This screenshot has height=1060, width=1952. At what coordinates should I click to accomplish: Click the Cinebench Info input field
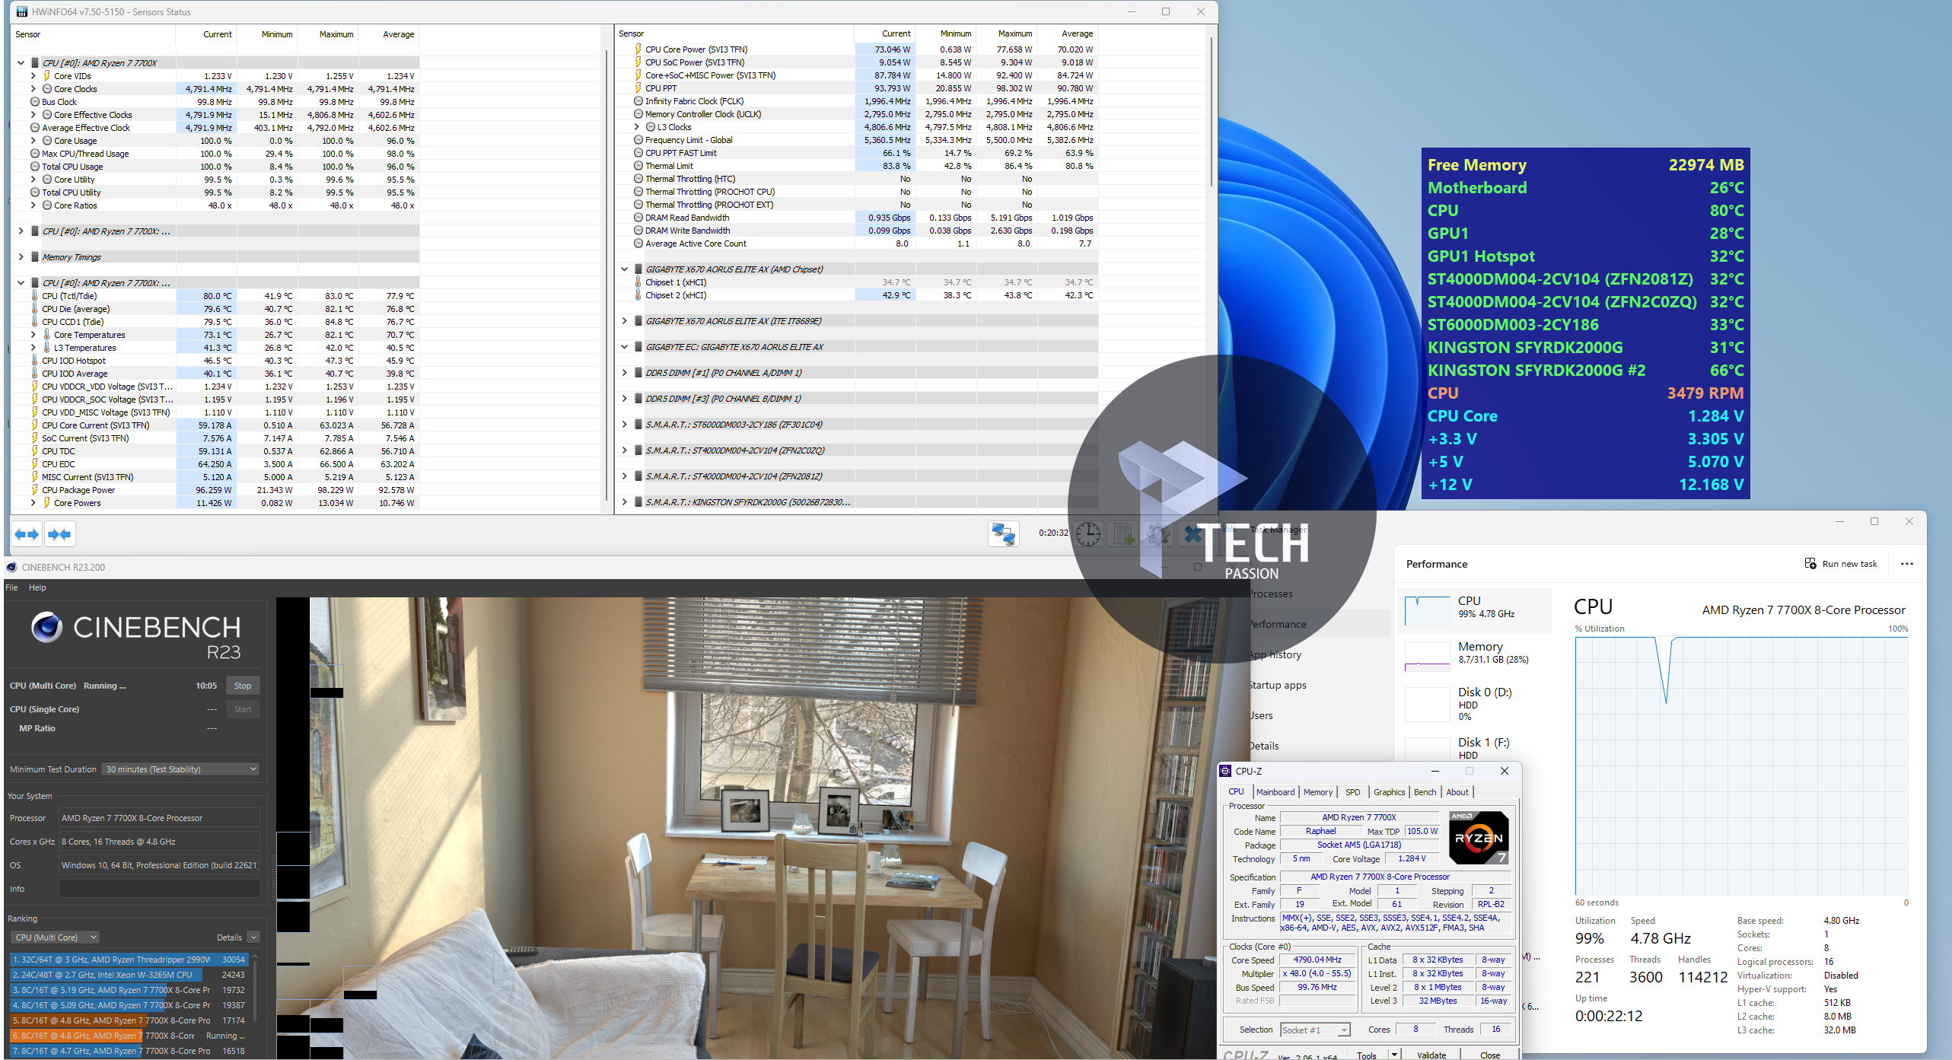point(159,889)
